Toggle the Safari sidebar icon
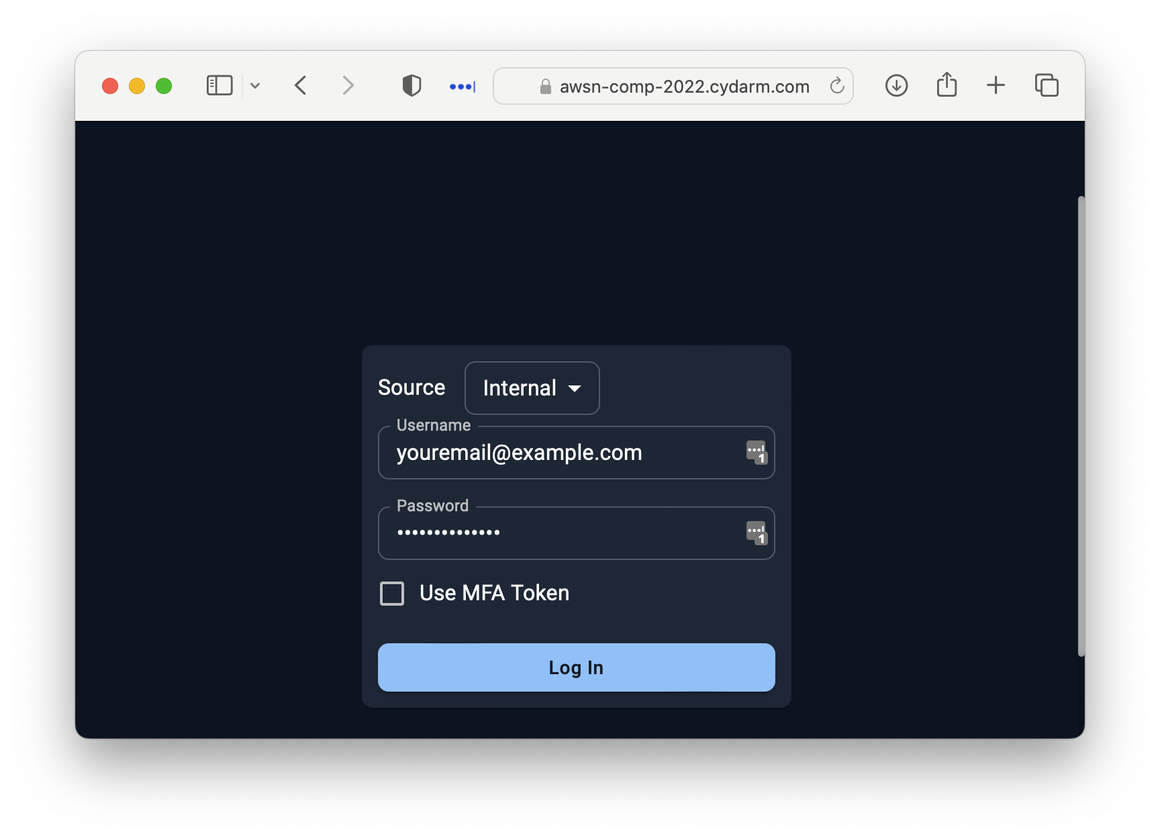This screenshot has width=1160, height=838. pos(220,85)
